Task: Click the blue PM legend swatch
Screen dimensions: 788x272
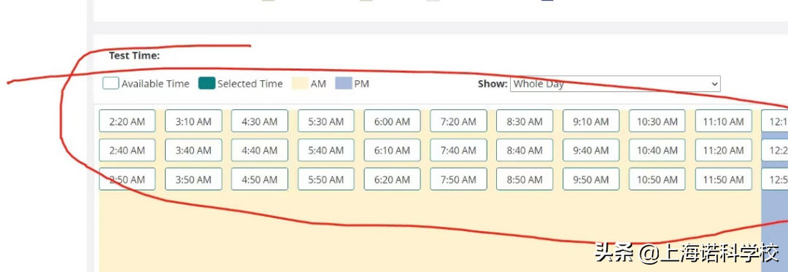Action: (x=344, y=83)
